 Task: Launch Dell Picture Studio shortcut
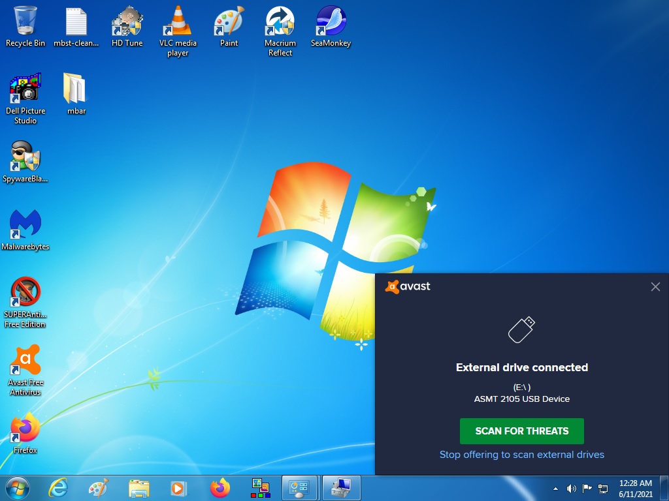tap(25, 99)
